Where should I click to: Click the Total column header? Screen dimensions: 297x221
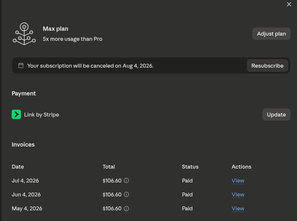[x=109, y=167]
